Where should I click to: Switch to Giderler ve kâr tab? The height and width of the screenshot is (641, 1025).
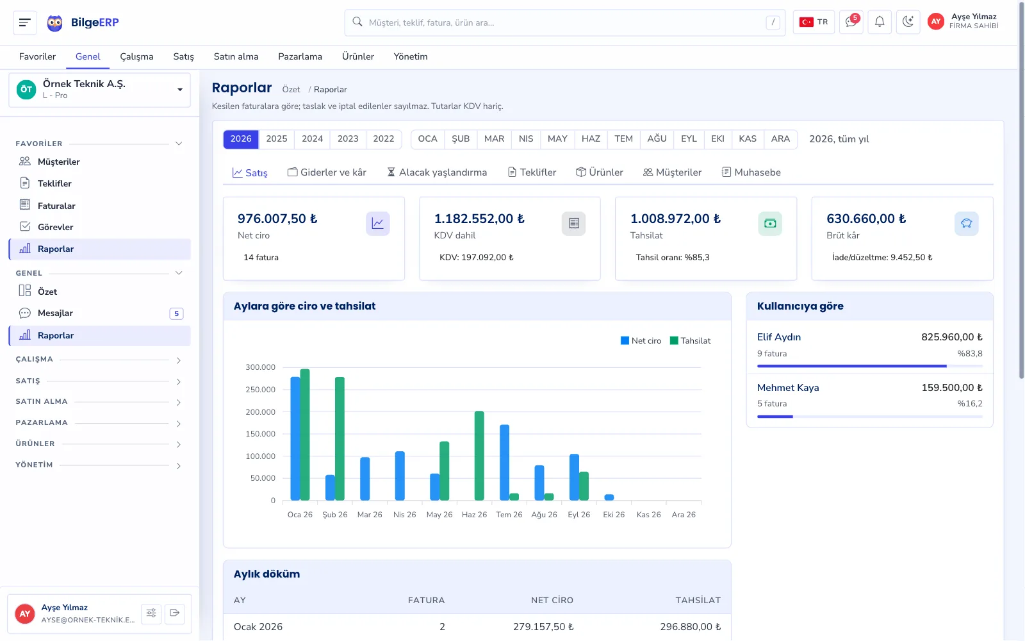[x=327, y=172]
